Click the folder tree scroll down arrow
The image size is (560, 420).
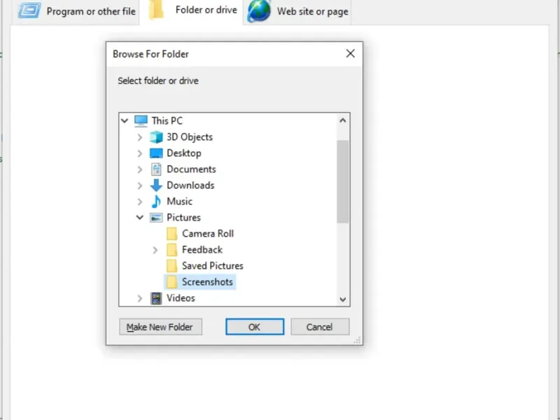point(343,300)
